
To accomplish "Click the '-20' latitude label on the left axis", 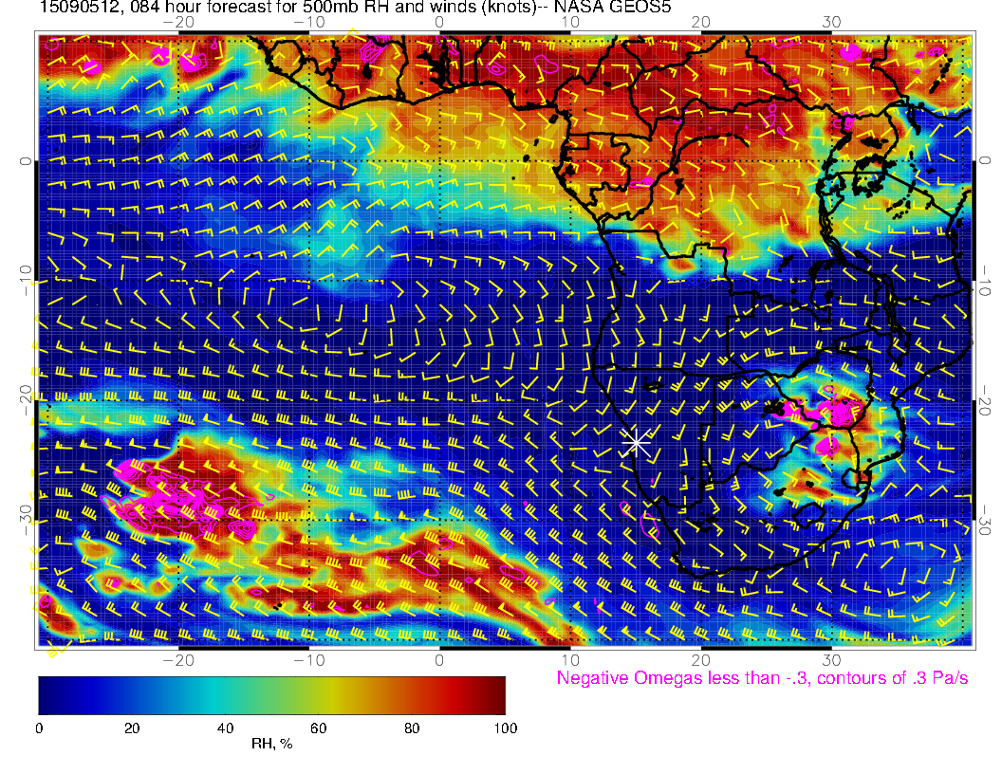I will pos(25,399).
